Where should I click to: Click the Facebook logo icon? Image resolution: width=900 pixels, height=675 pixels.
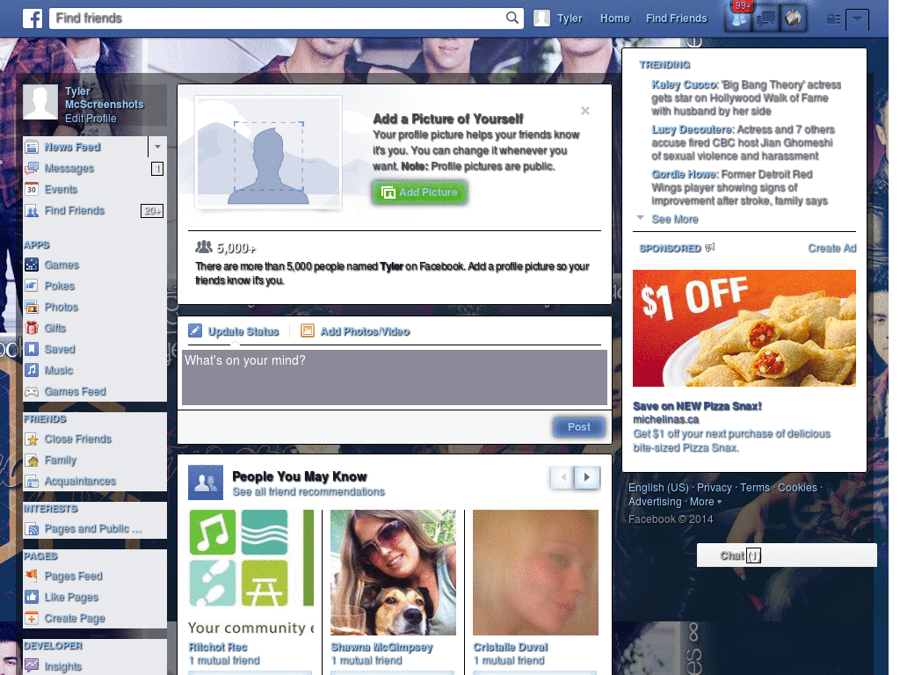click(33, 18)
